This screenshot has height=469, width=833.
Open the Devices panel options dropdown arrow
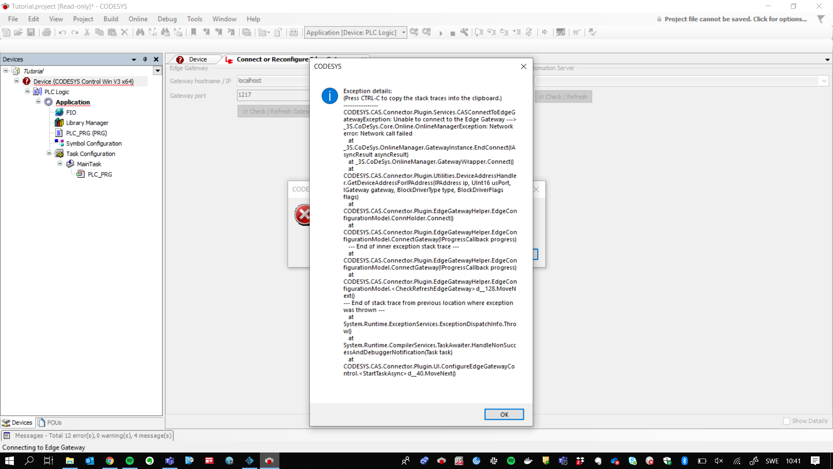click(134, 59)
